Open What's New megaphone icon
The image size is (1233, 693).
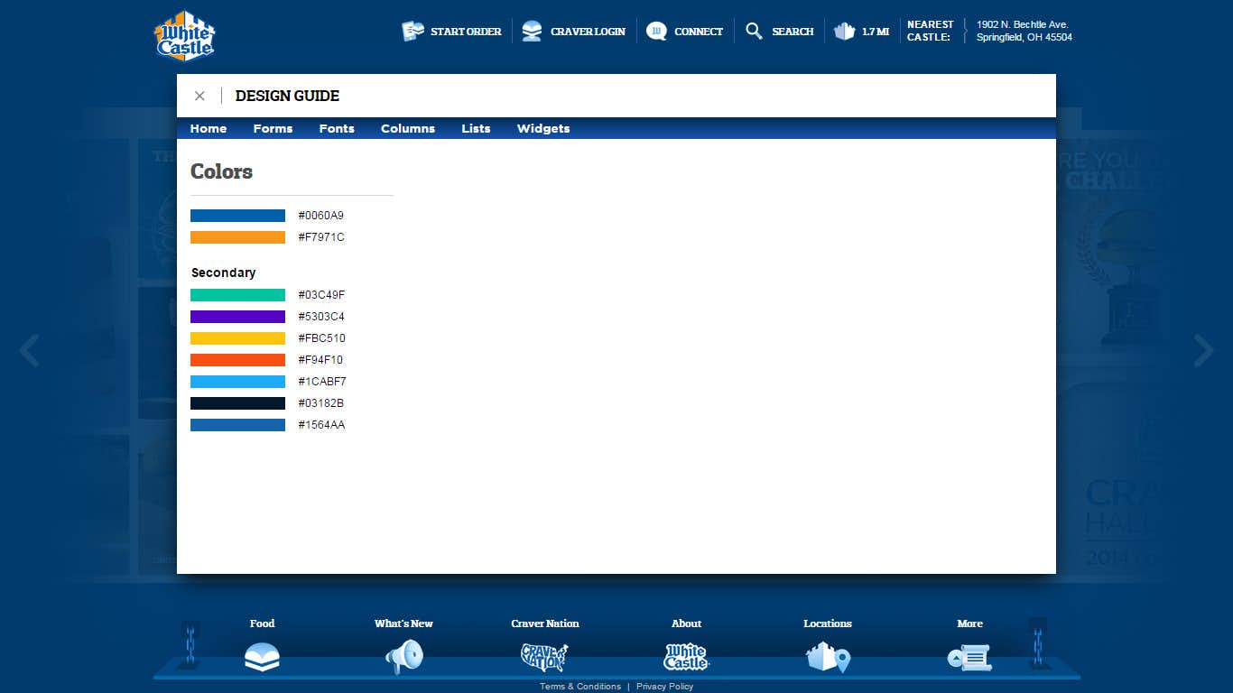pos(403,657)
